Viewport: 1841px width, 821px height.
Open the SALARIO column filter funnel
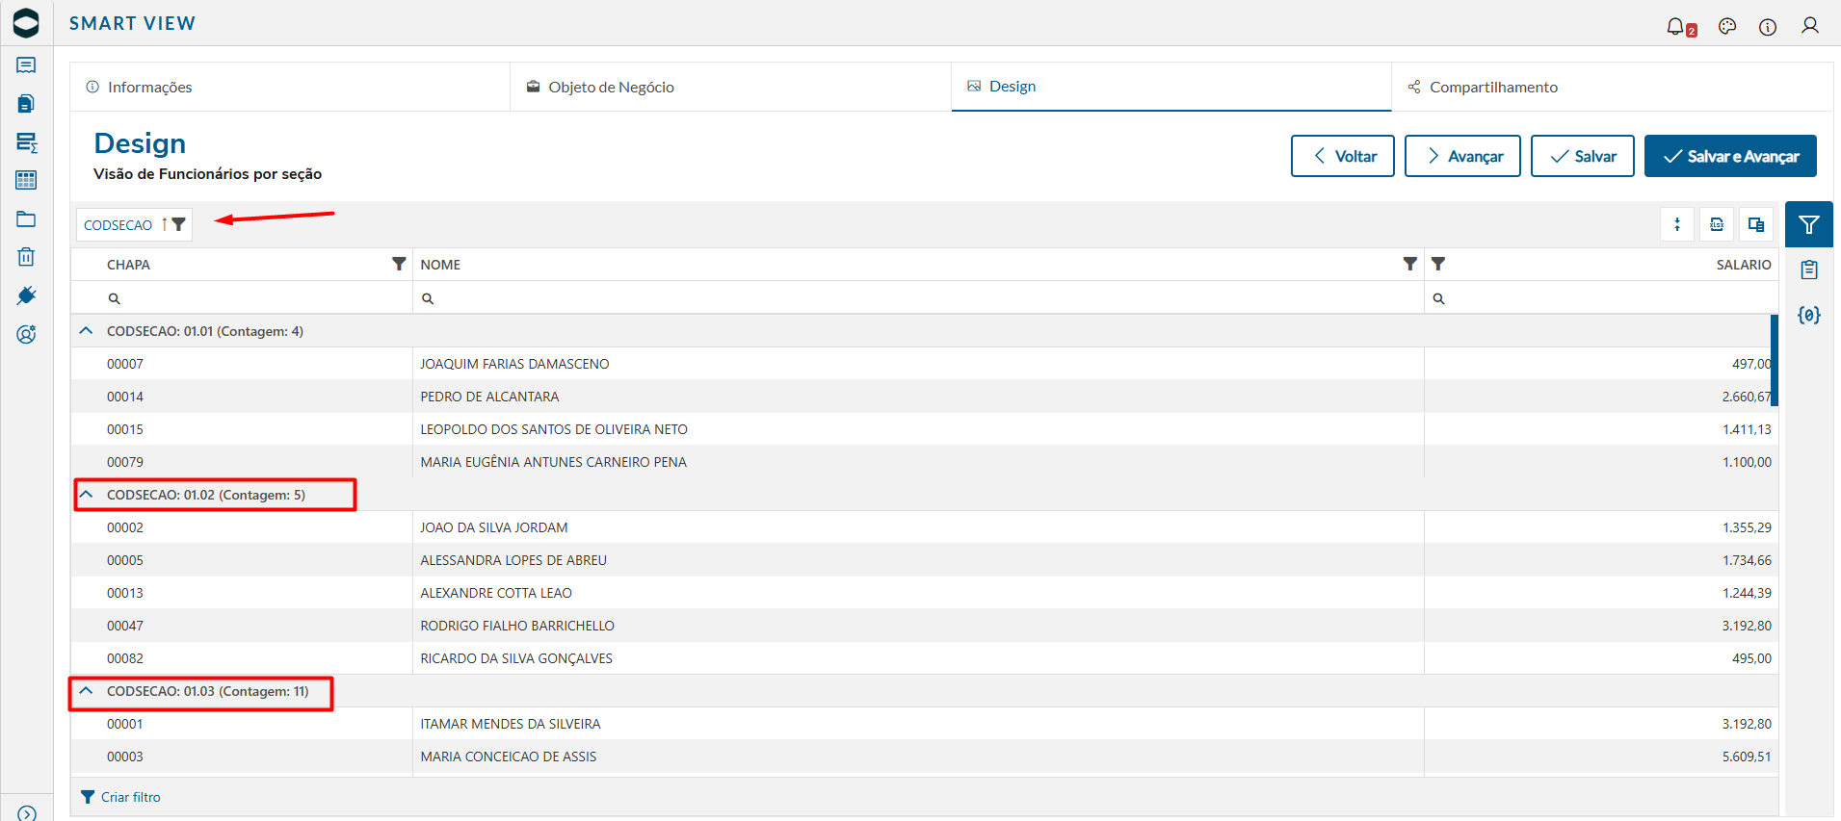coord(1438,264)
